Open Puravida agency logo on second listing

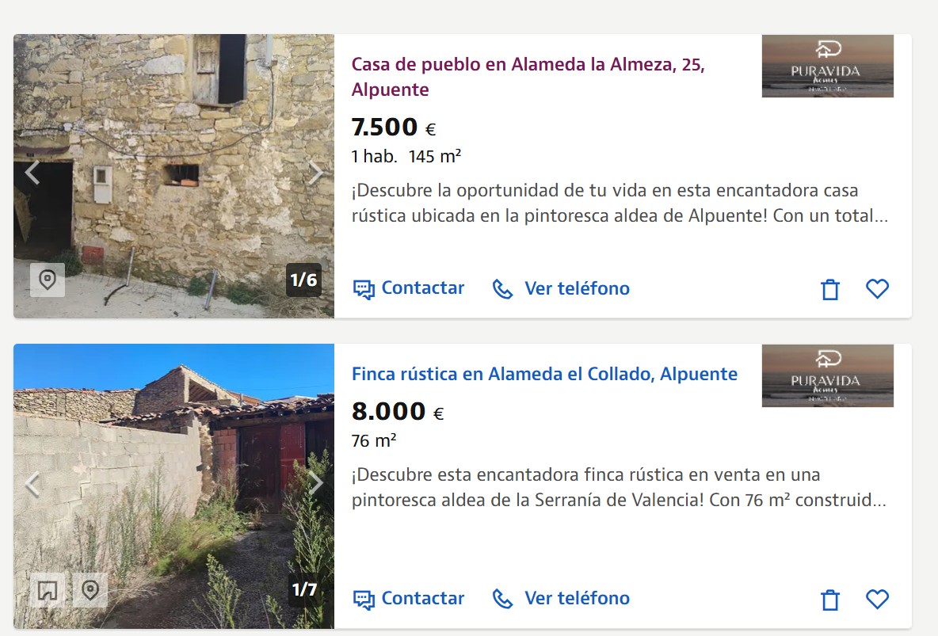click(x=827, y=375)
